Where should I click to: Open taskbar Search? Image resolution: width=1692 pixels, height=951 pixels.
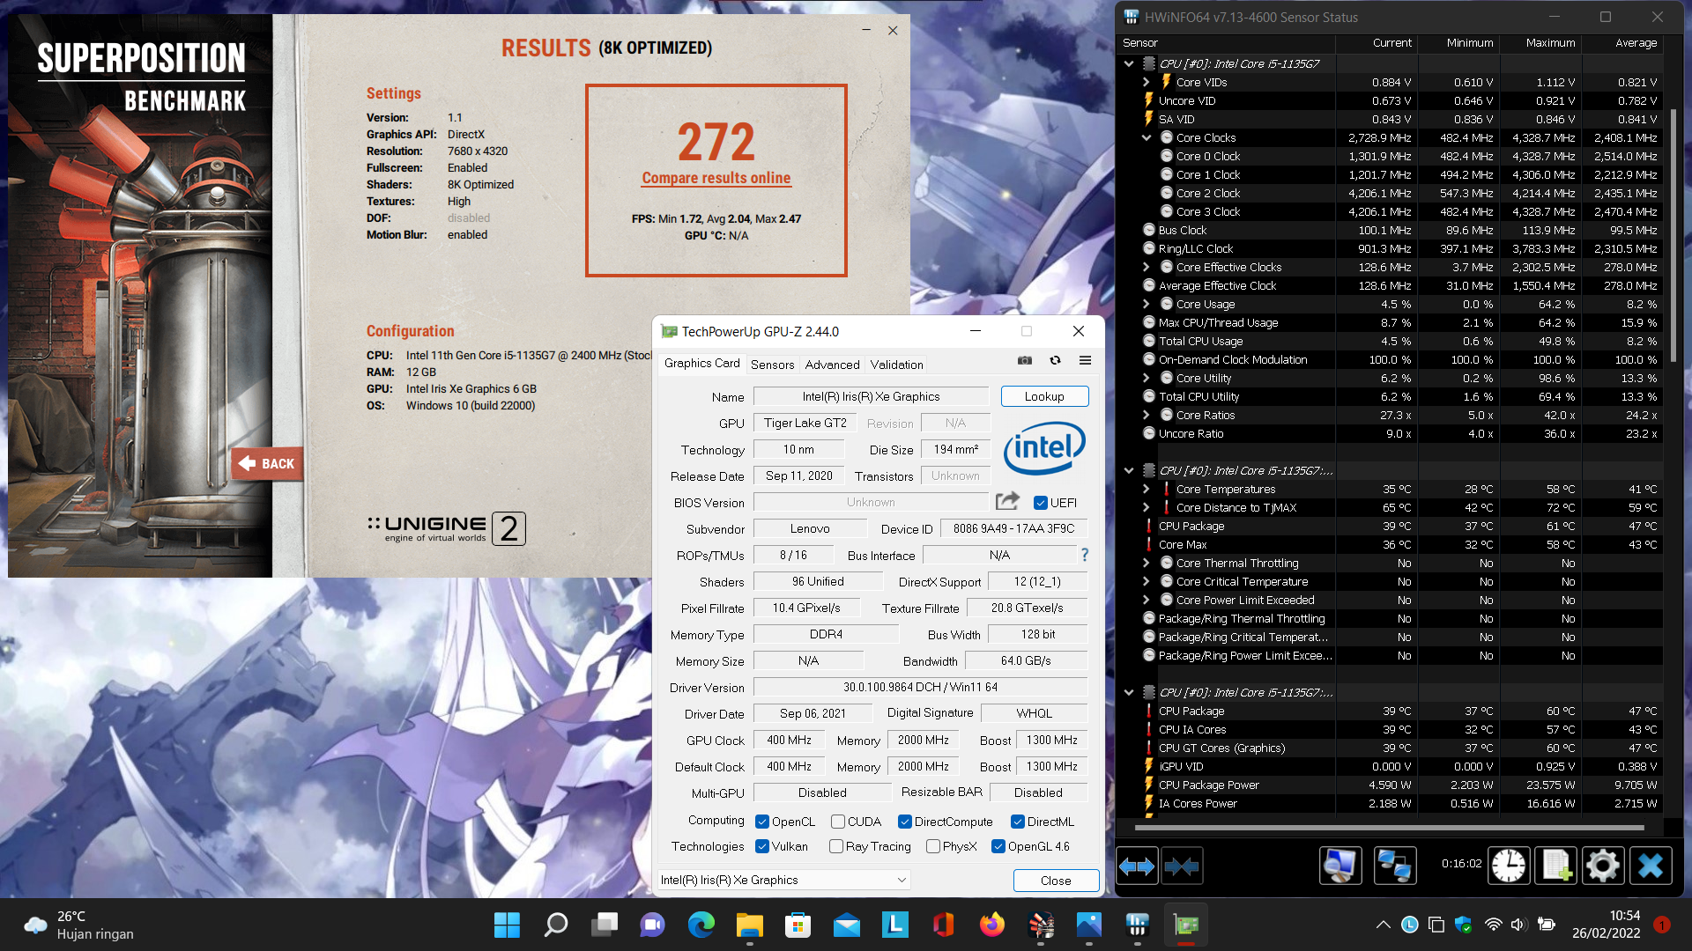(556, 925)
